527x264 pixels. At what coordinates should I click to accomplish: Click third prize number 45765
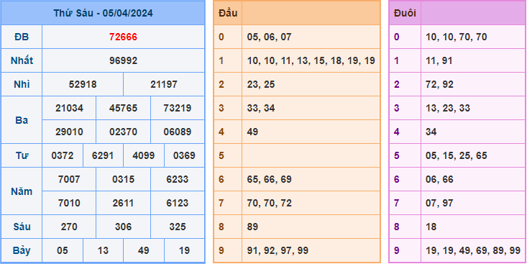123,109
